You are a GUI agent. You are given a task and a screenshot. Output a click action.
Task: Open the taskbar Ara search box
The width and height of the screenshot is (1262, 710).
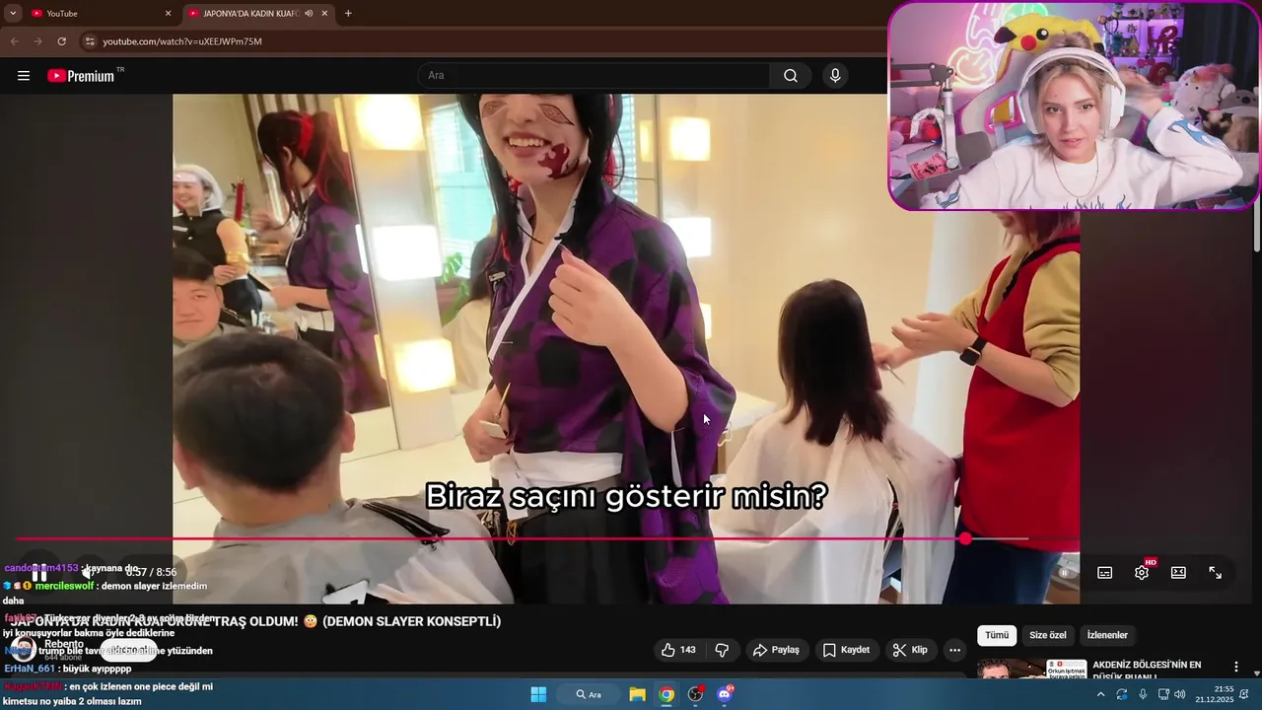589,694
